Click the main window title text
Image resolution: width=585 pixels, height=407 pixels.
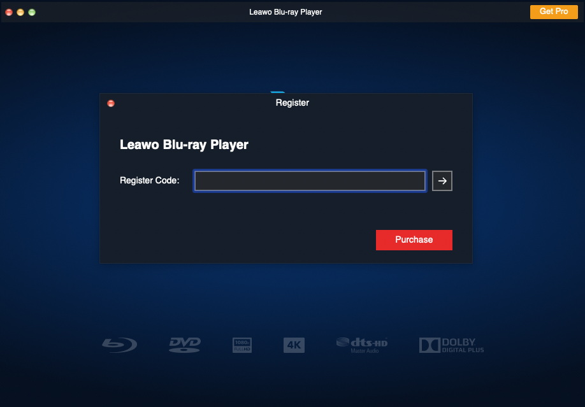[285, 12]
